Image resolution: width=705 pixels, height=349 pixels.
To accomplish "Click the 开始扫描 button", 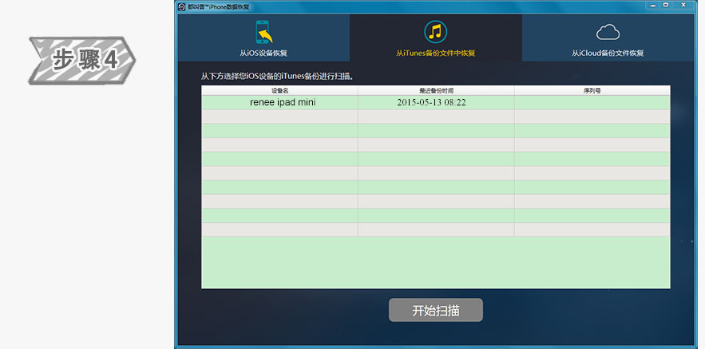I will (x=436, y=310).
